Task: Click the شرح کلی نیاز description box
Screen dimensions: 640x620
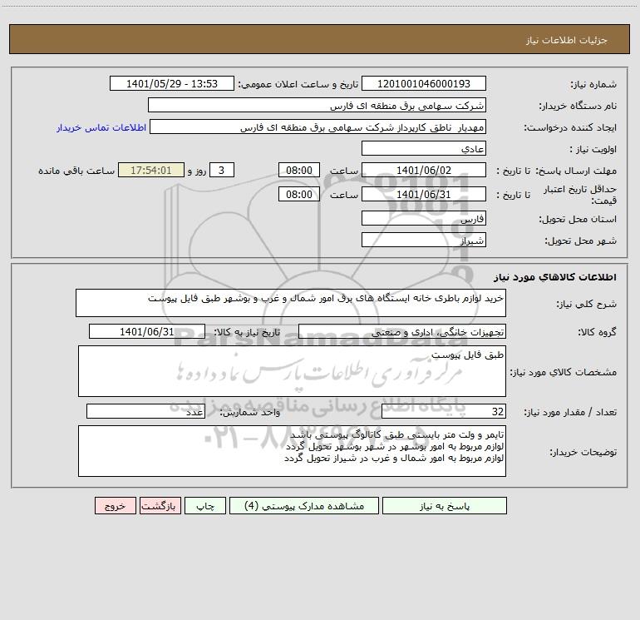Action: [291, 303]
